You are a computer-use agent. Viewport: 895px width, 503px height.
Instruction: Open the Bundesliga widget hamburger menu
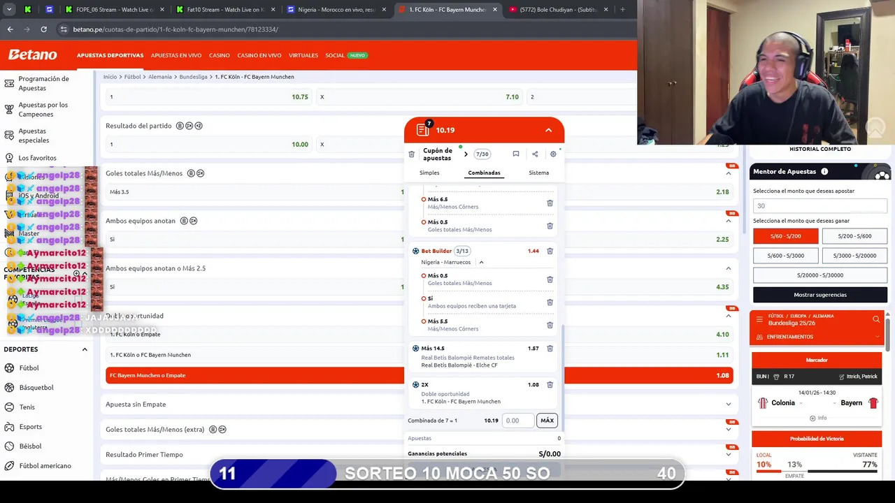click(x=759, y=319)
